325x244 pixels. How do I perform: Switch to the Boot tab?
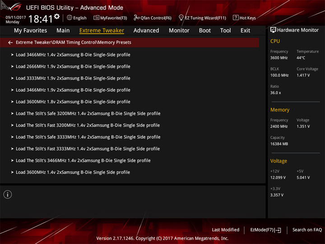tap(205, 31)
